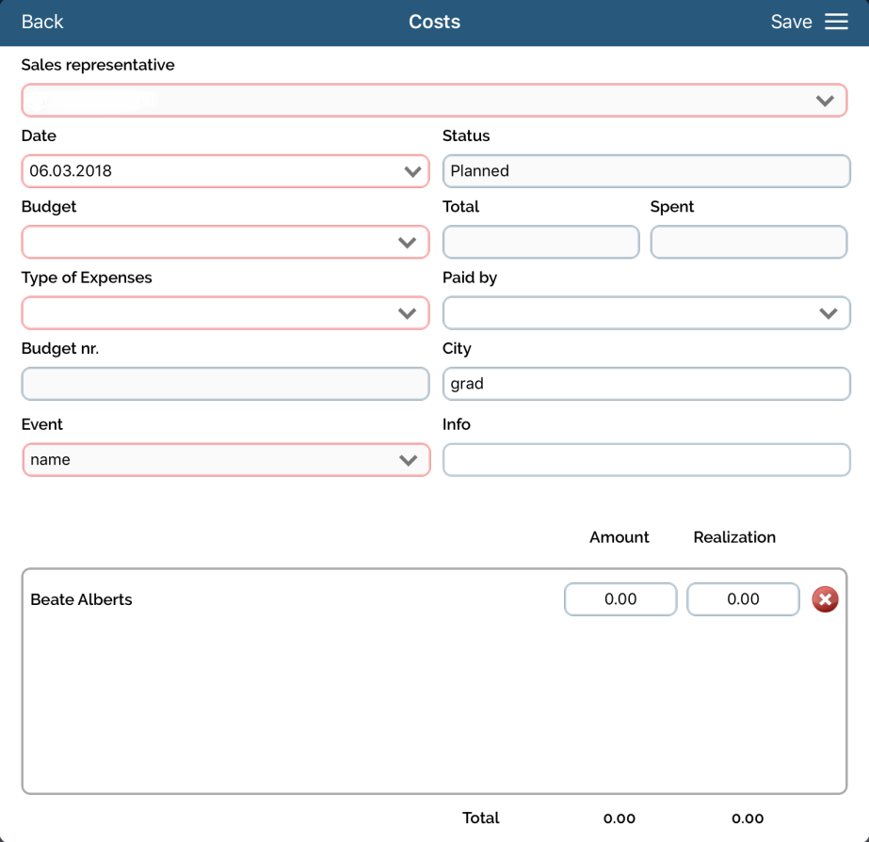Select the Beate Alberts list entry
Viewport: 869px width, 842px height.
[x=82, y=599]
